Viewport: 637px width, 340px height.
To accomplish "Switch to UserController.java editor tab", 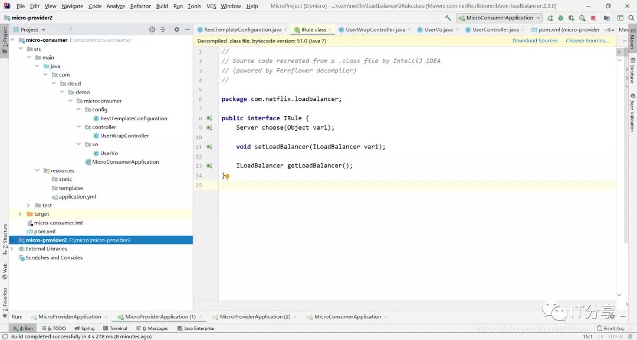I will click(495, 29).
